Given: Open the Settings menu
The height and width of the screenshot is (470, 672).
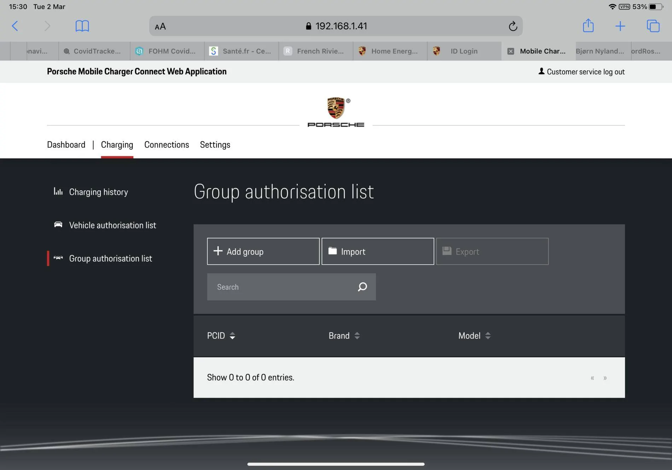Looking at the screenshot, I should coord(215,145).
